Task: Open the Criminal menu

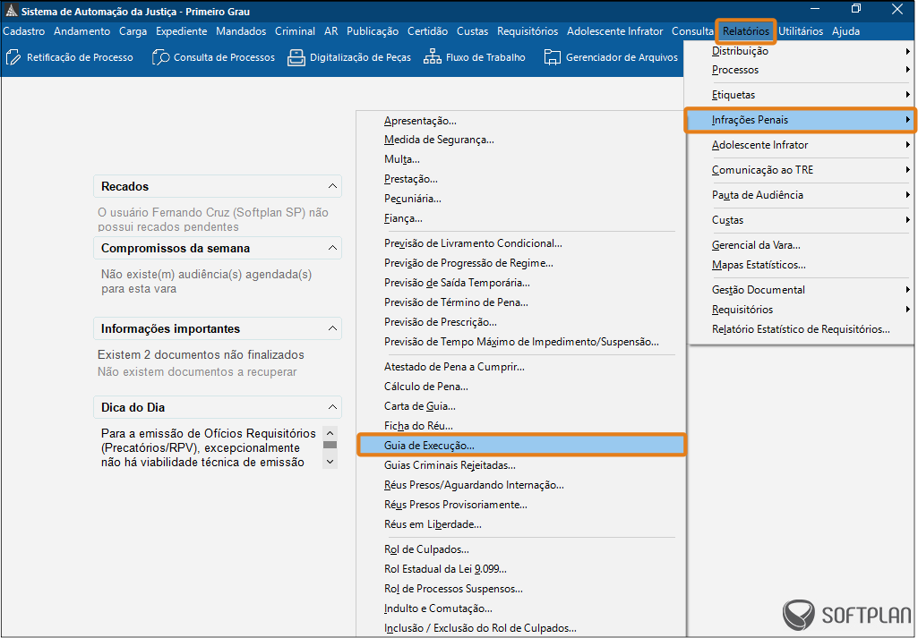Action: (295, 31)
